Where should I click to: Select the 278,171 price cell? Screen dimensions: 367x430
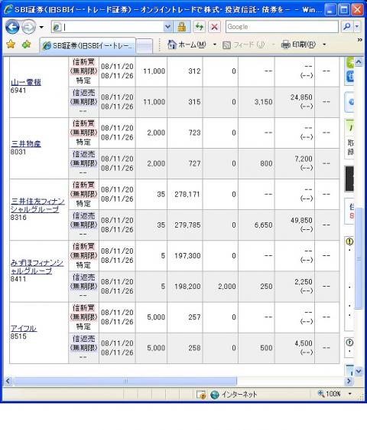coord(187,195)
